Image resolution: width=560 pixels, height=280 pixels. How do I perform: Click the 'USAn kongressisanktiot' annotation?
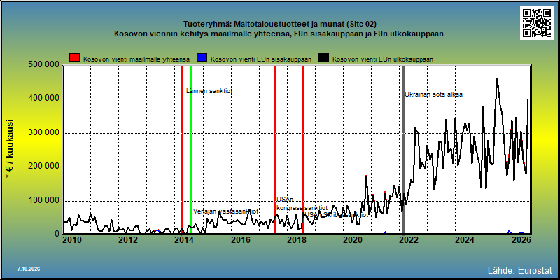[302, 204]
